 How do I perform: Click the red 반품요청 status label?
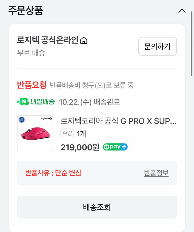click(x=32, y=85)
